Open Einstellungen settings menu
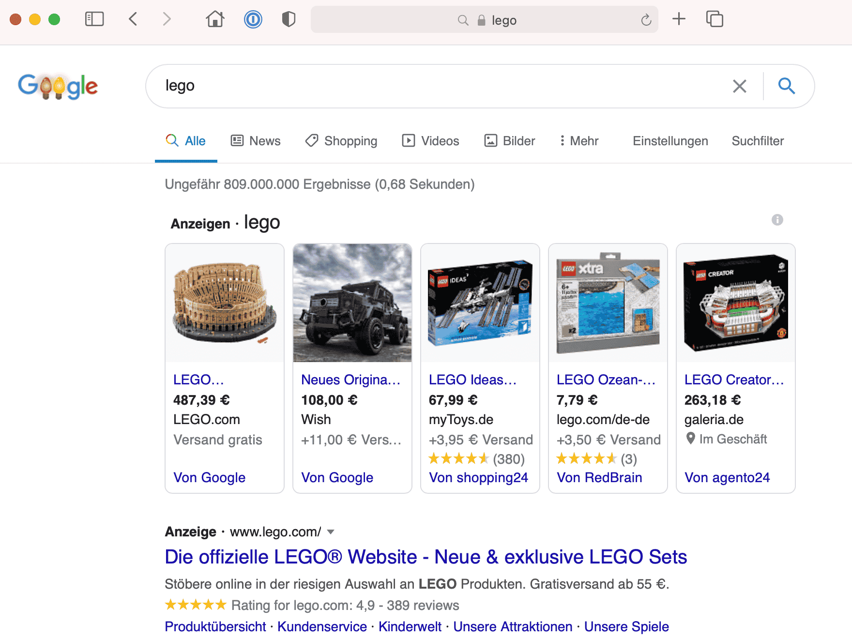The height and width of the screenshot is (639, 852). [x=670, y=141]
